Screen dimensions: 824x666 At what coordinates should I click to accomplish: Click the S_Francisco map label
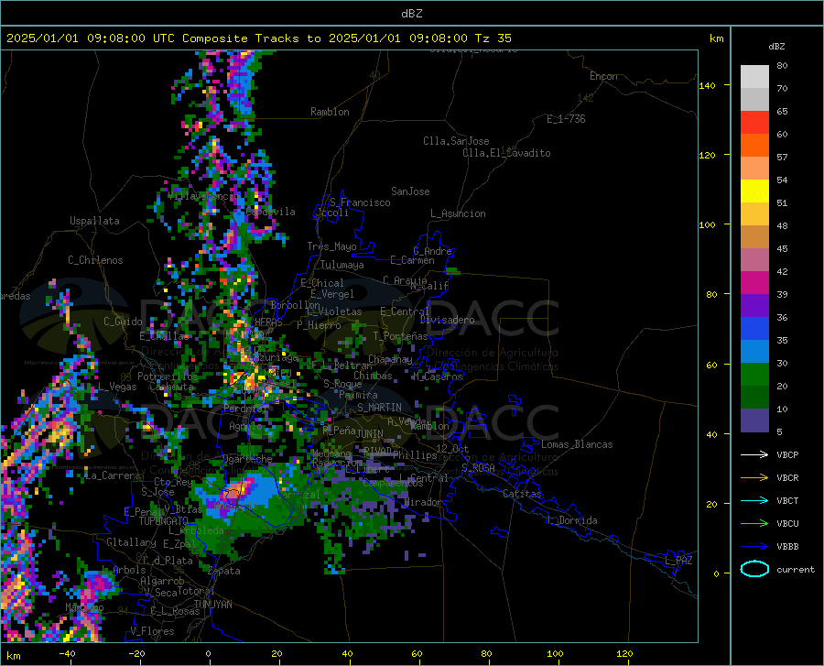pyautogui.click(x=360, y=202)
